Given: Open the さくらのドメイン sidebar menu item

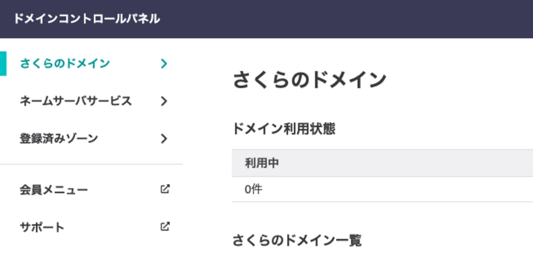Looking at the screenshot, I should (91, 63).
